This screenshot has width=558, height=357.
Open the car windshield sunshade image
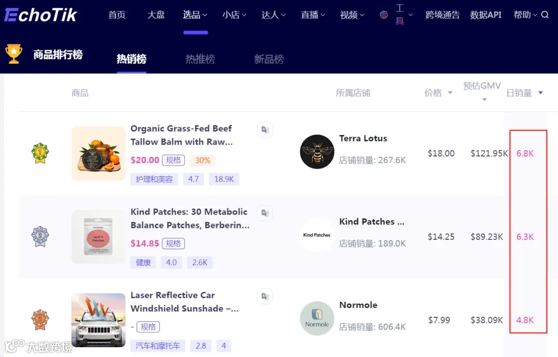99,320
